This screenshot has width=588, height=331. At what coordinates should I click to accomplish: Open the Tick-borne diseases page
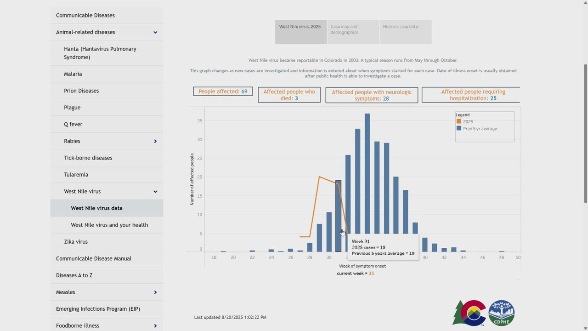88,158
